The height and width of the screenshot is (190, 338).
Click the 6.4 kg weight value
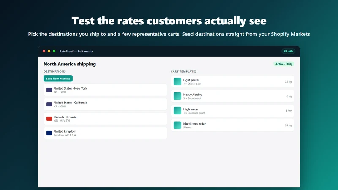[288, 125]
